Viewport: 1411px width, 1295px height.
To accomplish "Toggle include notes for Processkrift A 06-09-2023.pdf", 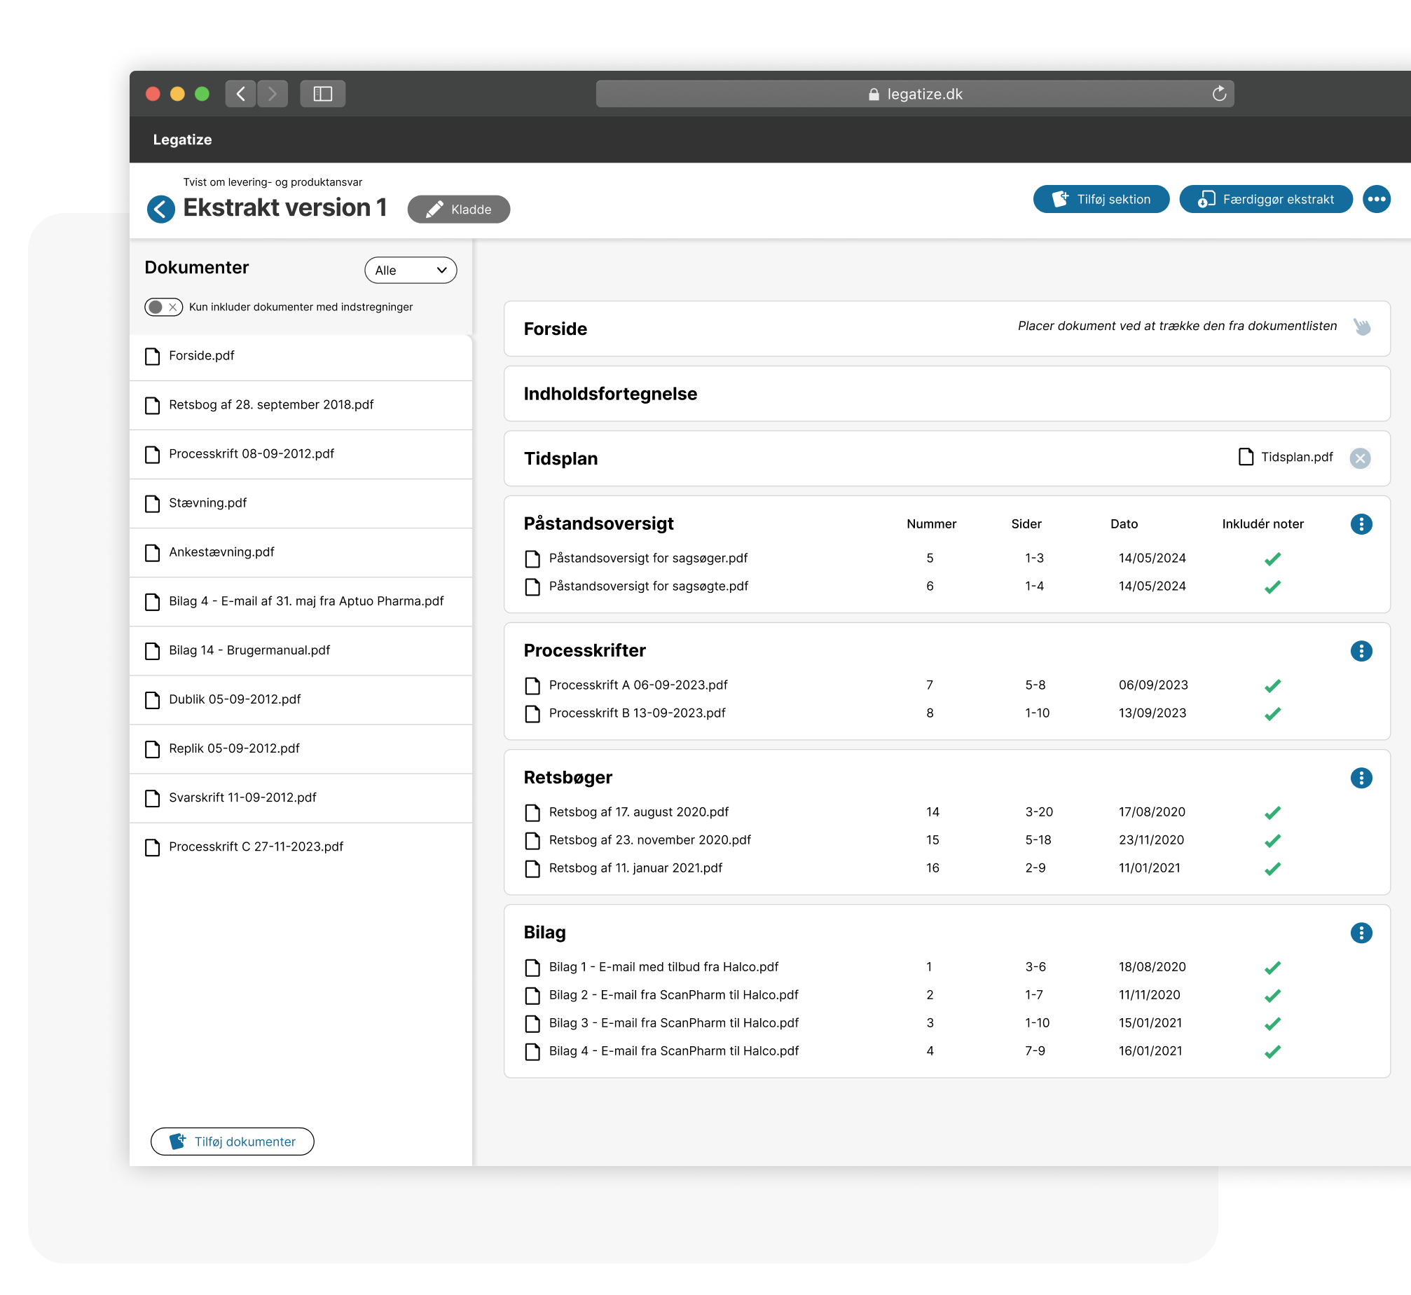I will (x=1273, y=685).
